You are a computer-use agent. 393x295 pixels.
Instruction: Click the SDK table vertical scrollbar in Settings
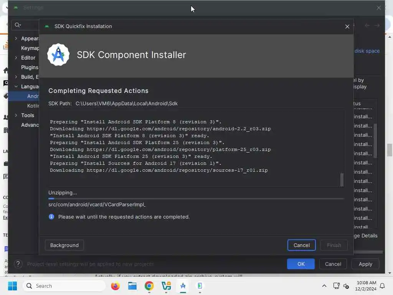375,141
